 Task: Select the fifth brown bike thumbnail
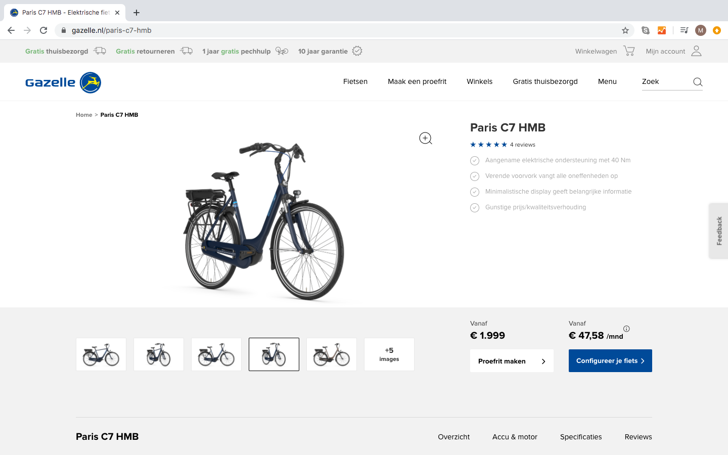(332, 354)
